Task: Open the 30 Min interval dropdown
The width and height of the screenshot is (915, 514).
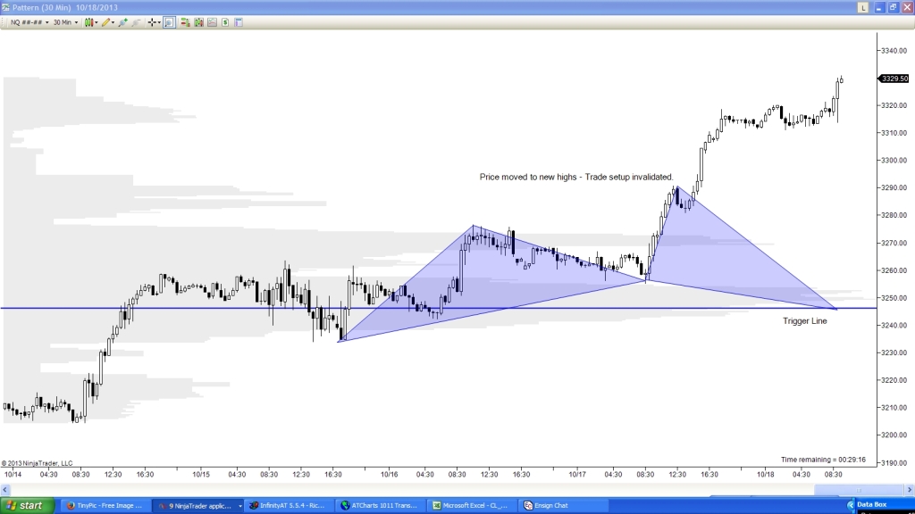Action: pyautogui.click(x=65, y=22)
